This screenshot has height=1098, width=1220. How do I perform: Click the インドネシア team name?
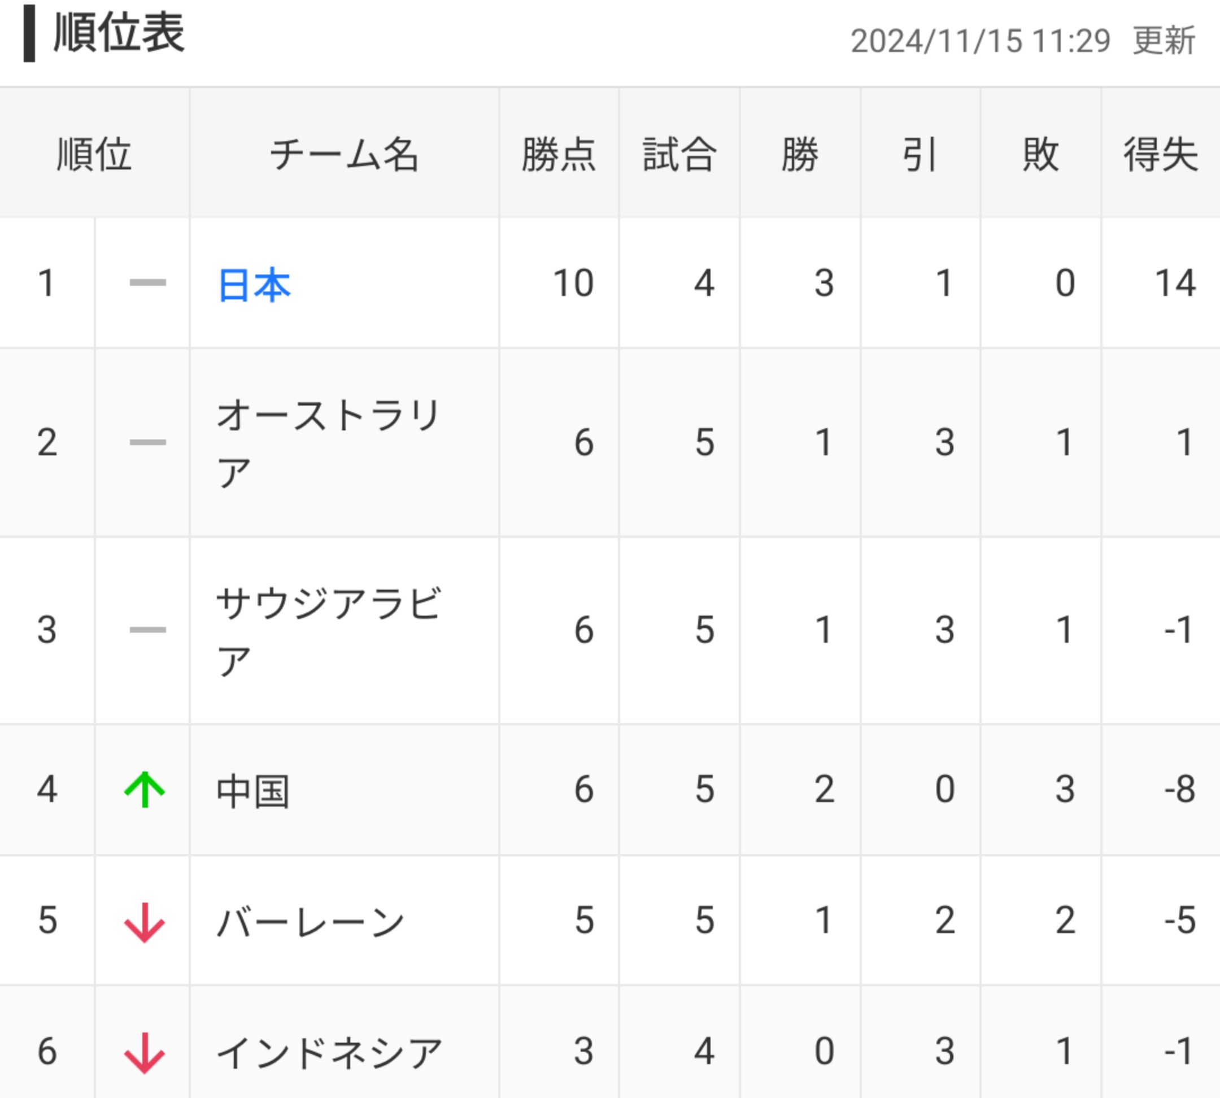tap(329, 1053)
